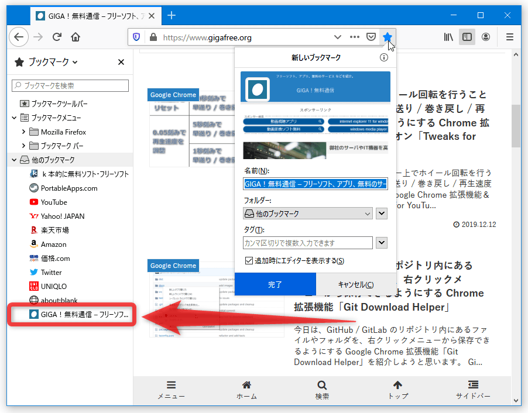Viewport: 528px width, 413px height.
Task: Expand folder tree arrow beside フォルダー
Action: (x=381, y=214)
